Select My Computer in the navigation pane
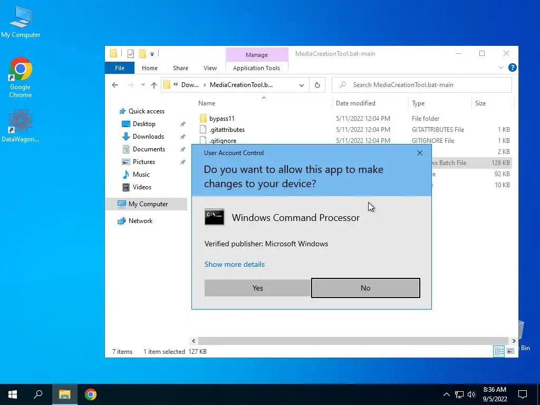 (148, 204)
